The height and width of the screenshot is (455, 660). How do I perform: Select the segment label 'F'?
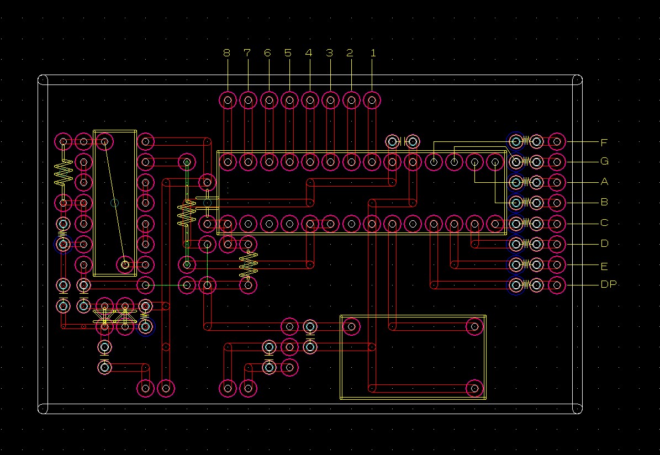(604, 142)
